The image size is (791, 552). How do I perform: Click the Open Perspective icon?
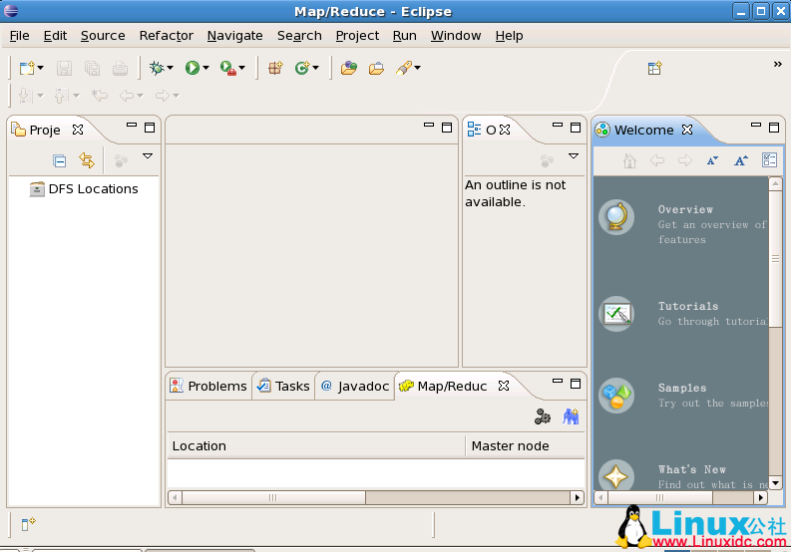(x=654, y=68)
